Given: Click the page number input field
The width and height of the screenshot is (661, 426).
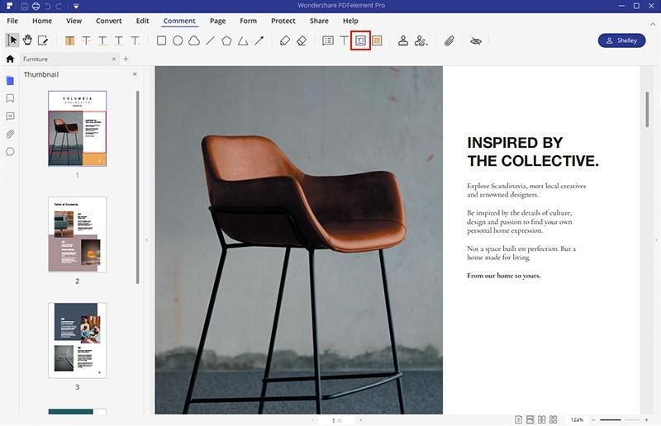Looking at the screenshot, I should [x=336, y=420].
